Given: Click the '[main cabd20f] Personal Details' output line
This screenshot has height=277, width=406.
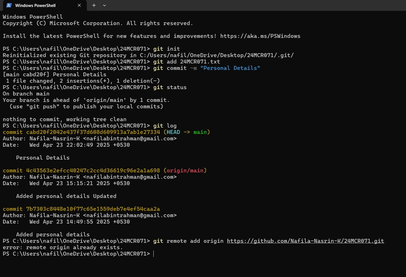Looking at the screenshot, I should (54, 75).
